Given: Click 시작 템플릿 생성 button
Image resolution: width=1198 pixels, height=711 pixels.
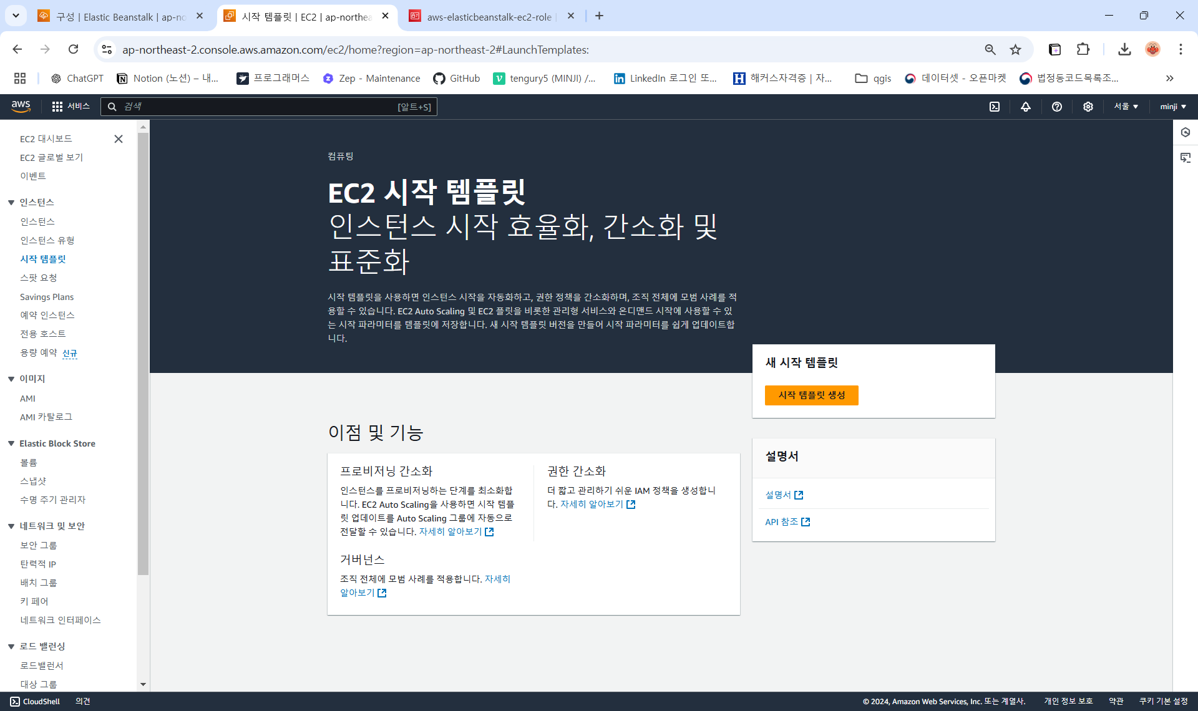Looking at the screenshot, I should coord(811,395).
